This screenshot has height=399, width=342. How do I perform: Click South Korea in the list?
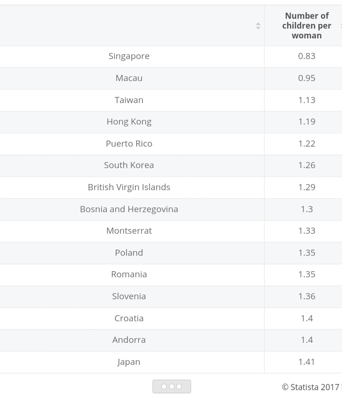(x=129, y=165)
